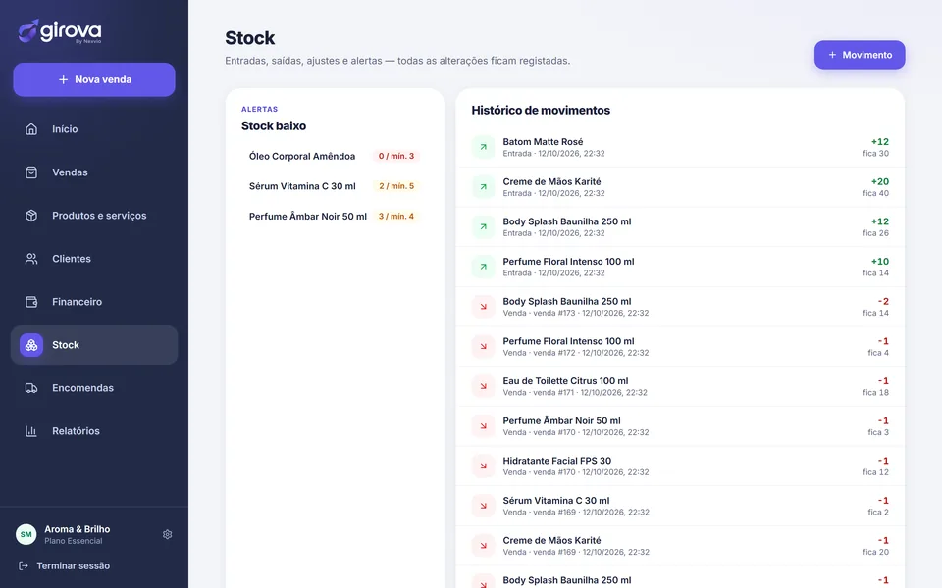
Task: Open Eau de Toilette Citrus 100 ml entry
Action: (680, 386)
